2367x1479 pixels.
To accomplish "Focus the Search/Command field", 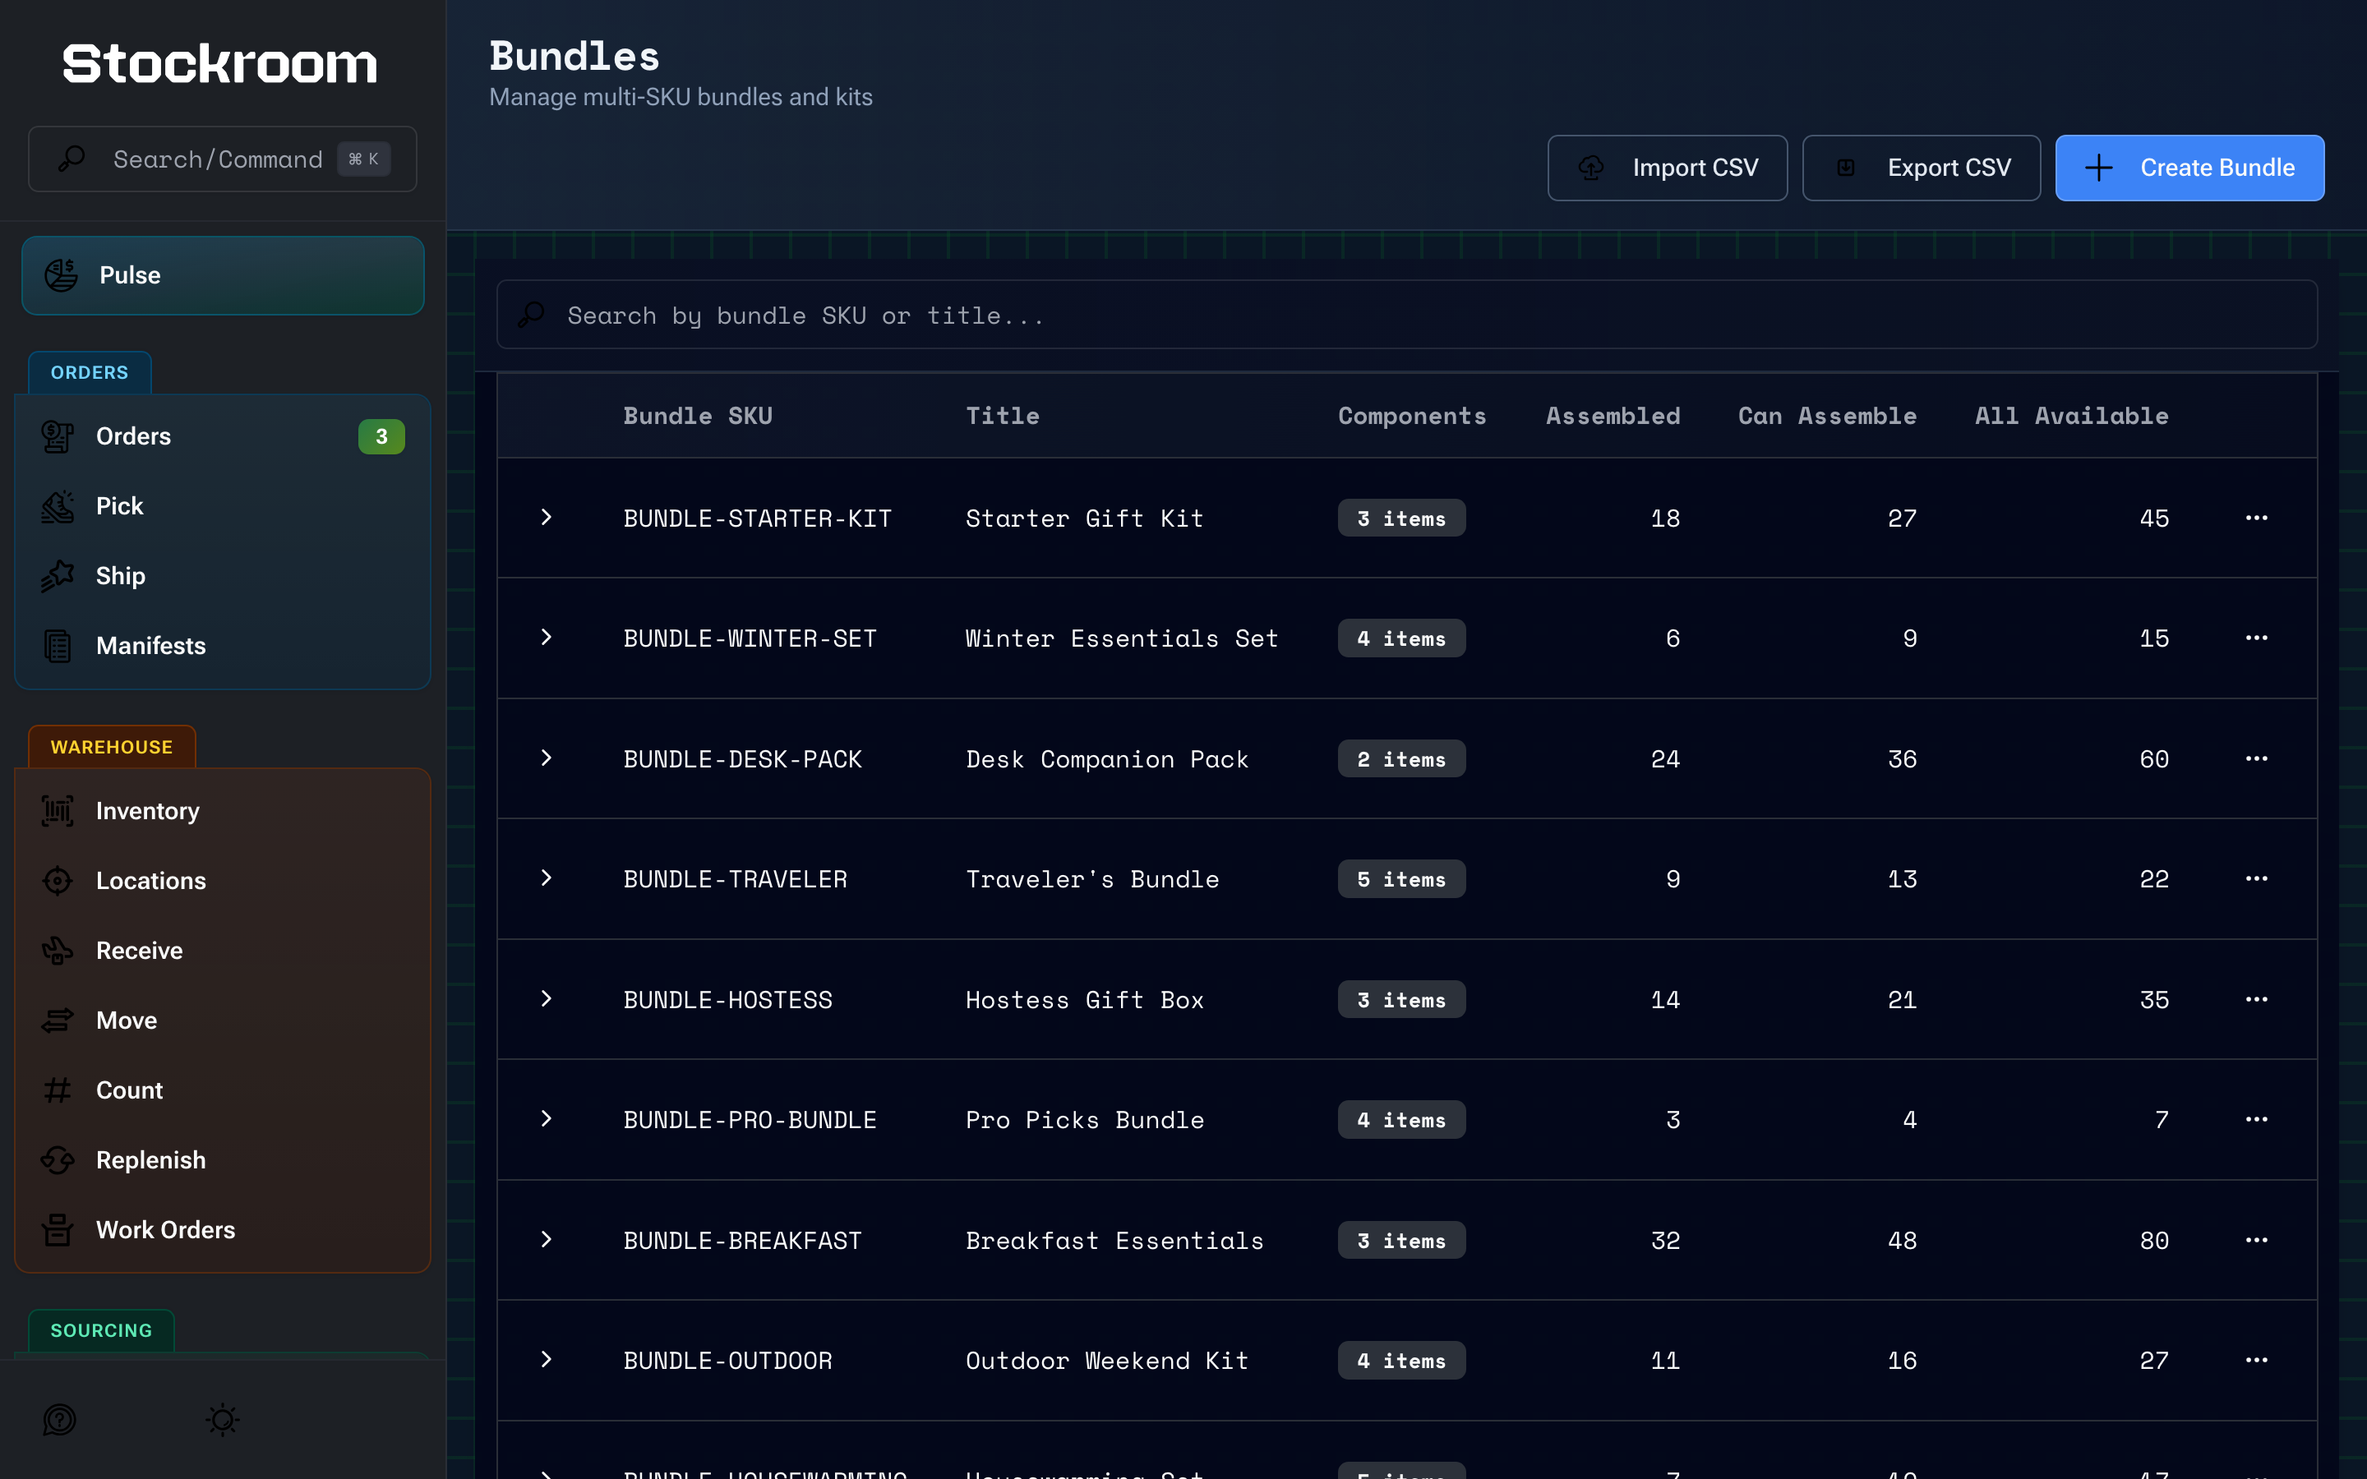I will [x=223, y=159].
